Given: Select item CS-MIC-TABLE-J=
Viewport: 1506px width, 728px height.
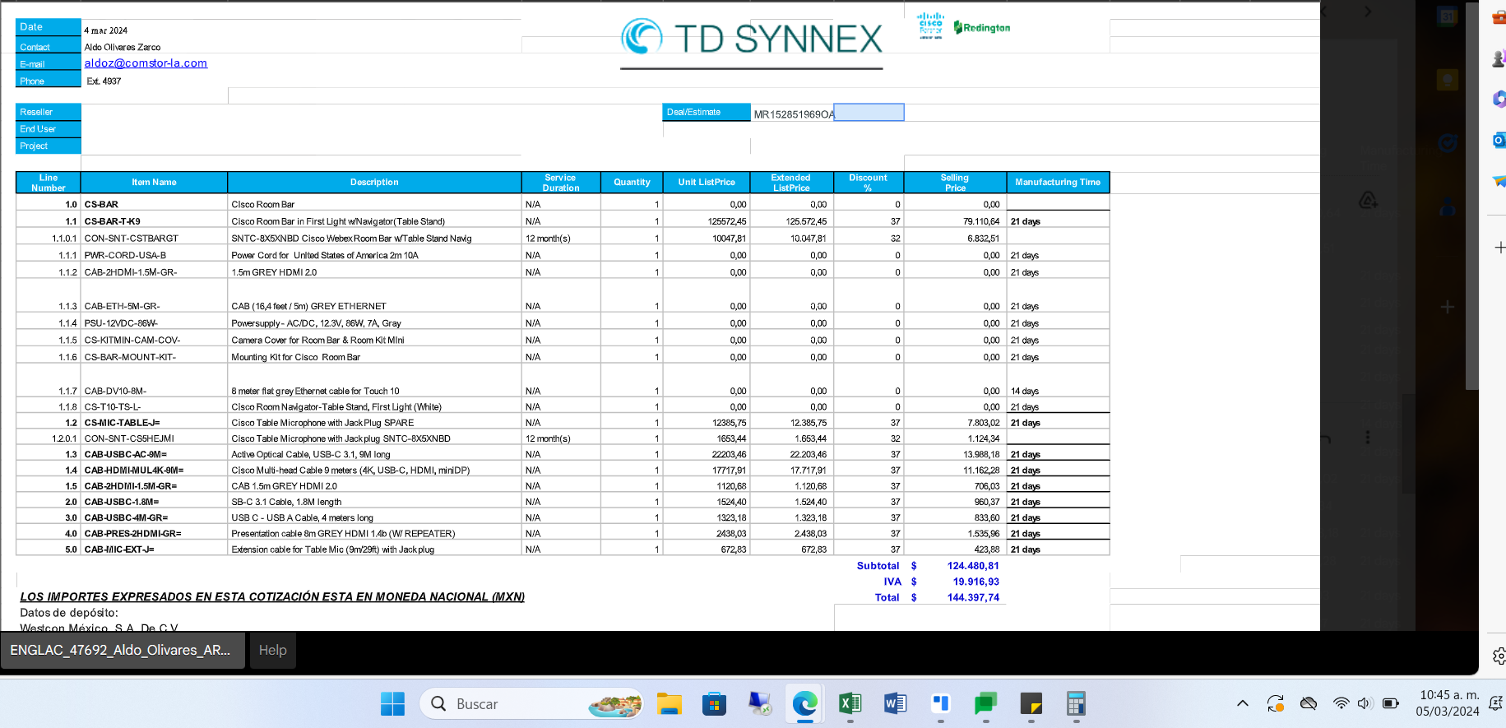Looking at the screenshot, I should [122, 423].
